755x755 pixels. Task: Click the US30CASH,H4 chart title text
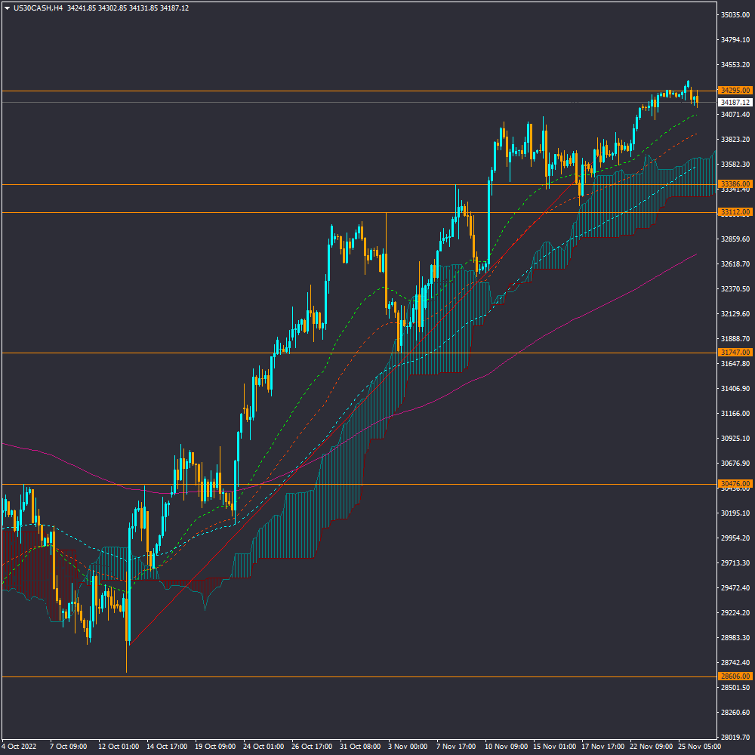pyautogui.click(x=39, y=8)
